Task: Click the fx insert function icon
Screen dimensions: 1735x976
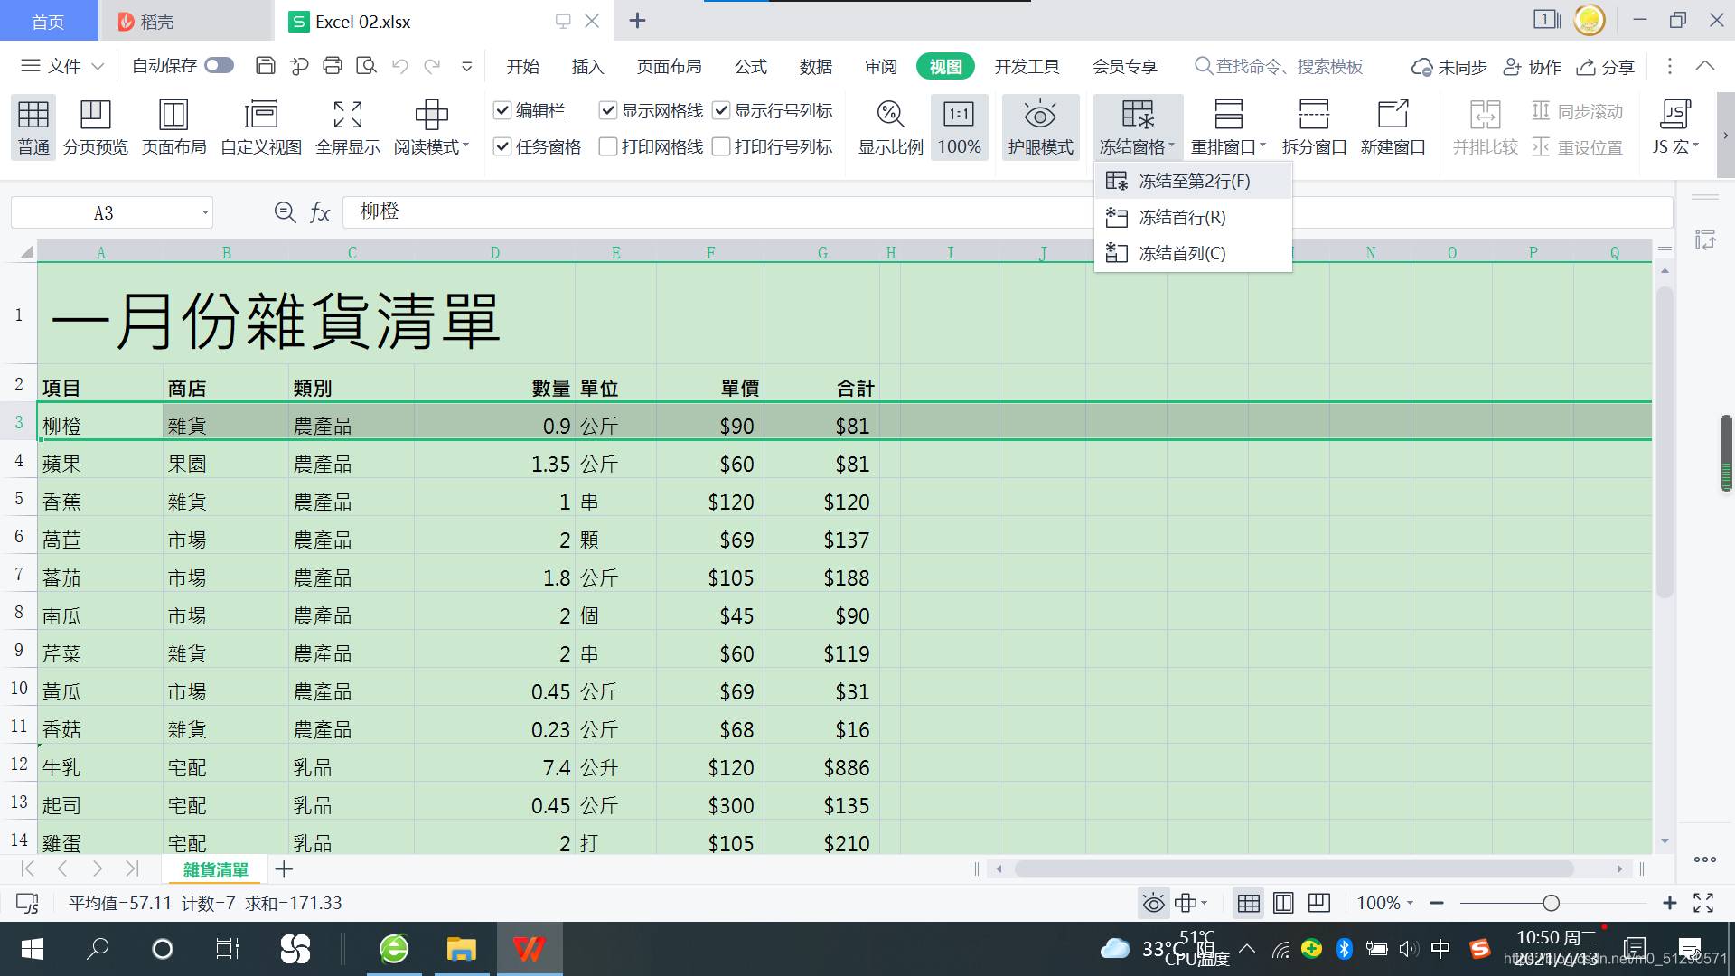Action: point(320,212)
